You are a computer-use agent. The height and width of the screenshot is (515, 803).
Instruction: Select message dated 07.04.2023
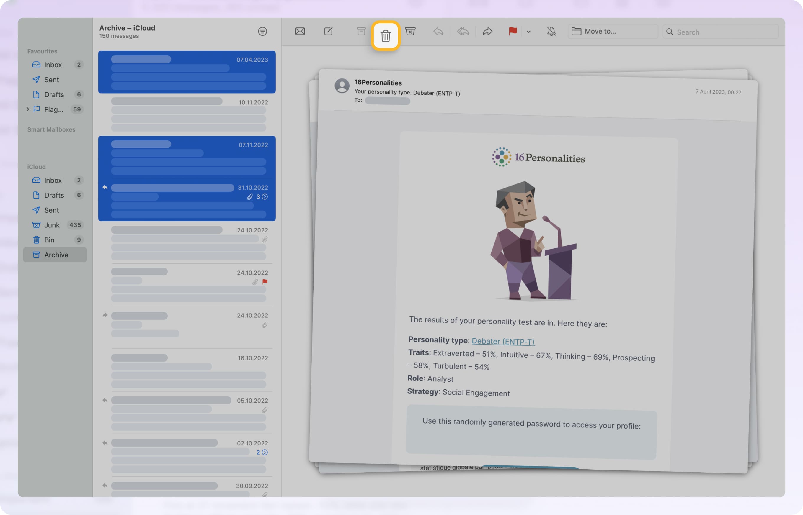point(187,72)
